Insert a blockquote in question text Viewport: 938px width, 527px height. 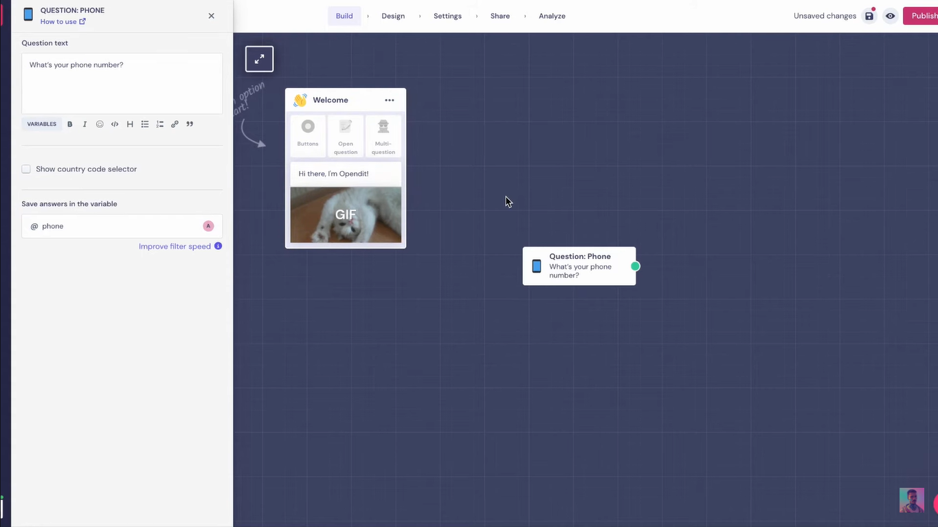(x=190, y=124)
